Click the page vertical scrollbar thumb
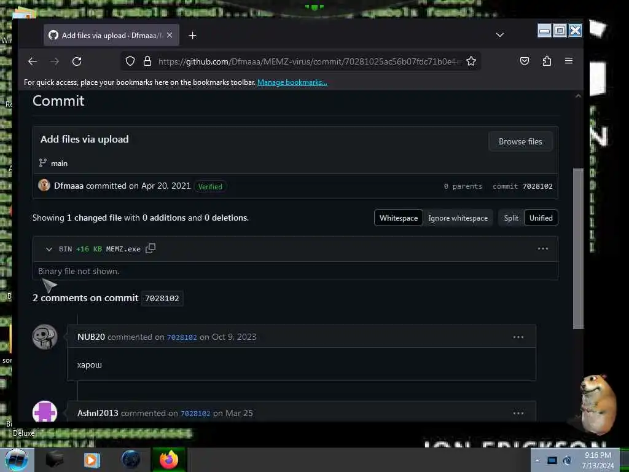 [578, 248]
